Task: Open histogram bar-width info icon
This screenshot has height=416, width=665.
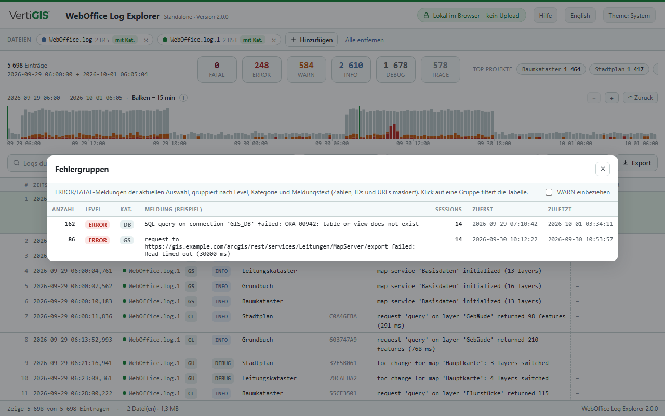Action: tap(183, 98)
